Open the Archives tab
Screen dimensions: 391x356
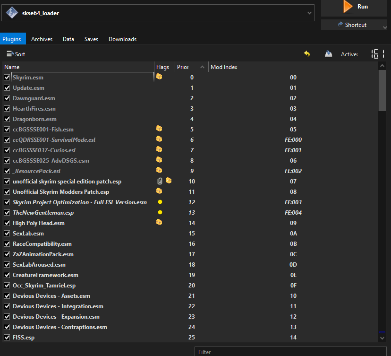42,39
